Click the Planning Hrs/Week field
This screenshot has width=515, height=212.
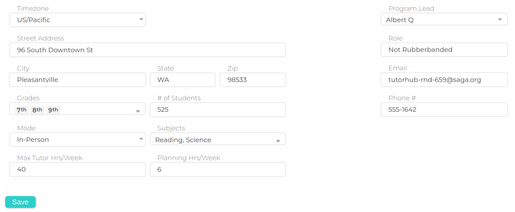coord(218,169)
